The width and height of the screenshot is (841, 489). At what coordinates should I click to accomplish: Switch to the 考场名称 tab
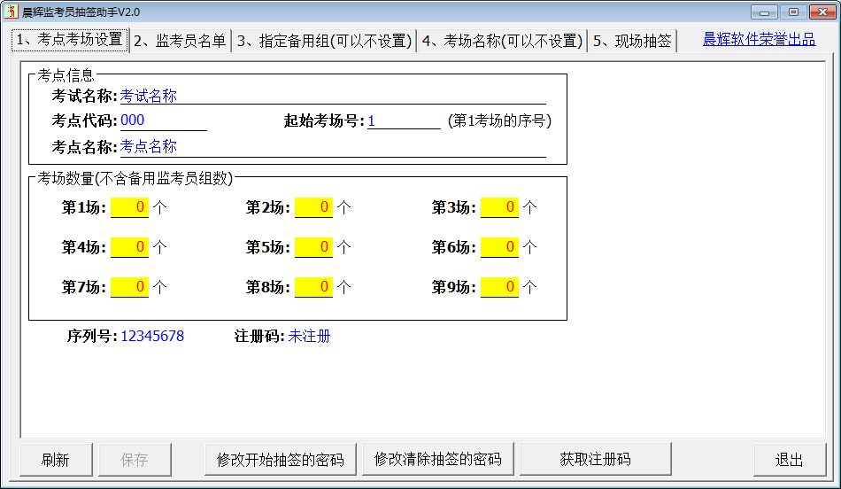[502, 41]
